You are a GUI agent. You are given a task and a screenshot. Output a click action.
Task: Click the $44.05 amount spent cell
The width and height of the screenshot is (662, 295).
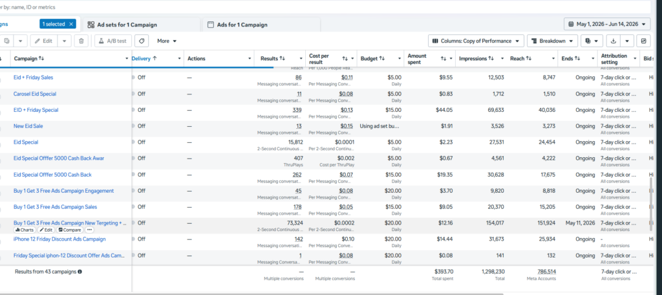pos(444,110)
